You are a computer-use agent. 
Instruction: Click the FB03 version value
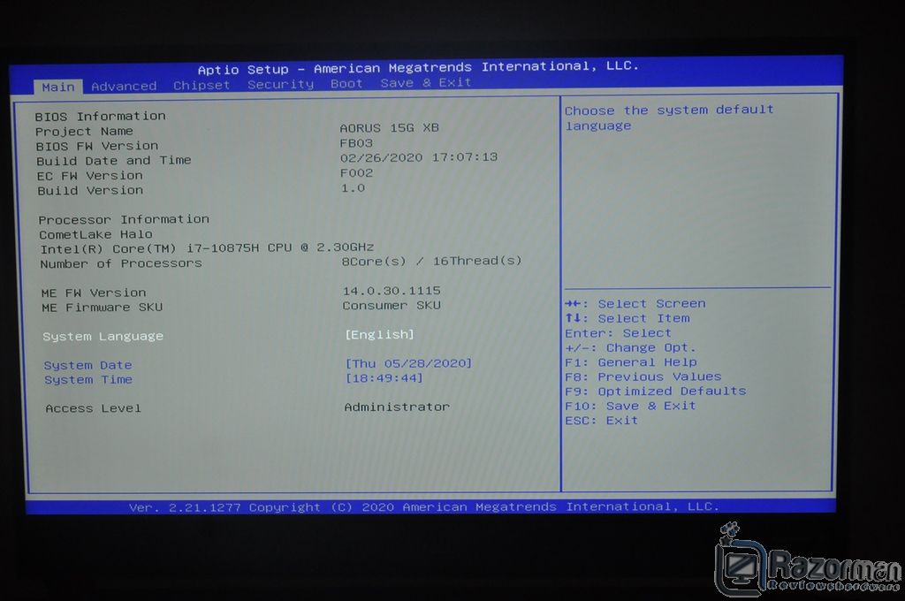pyautogui.click(x=356, y=143)
